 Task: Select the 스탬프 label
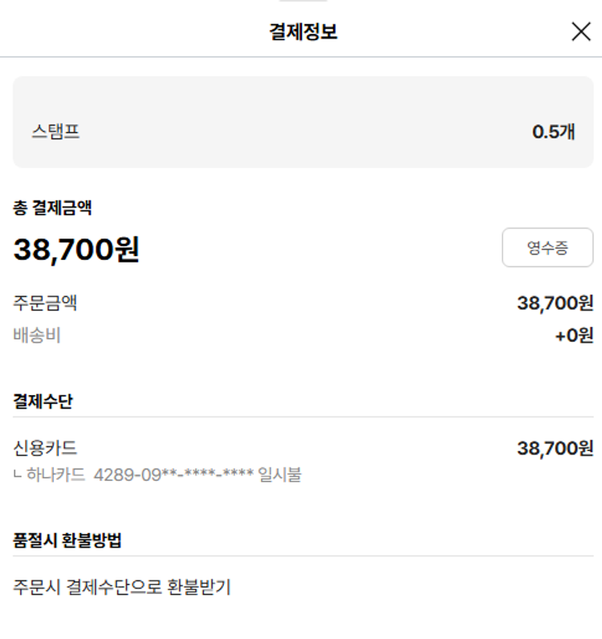point(55,132)
